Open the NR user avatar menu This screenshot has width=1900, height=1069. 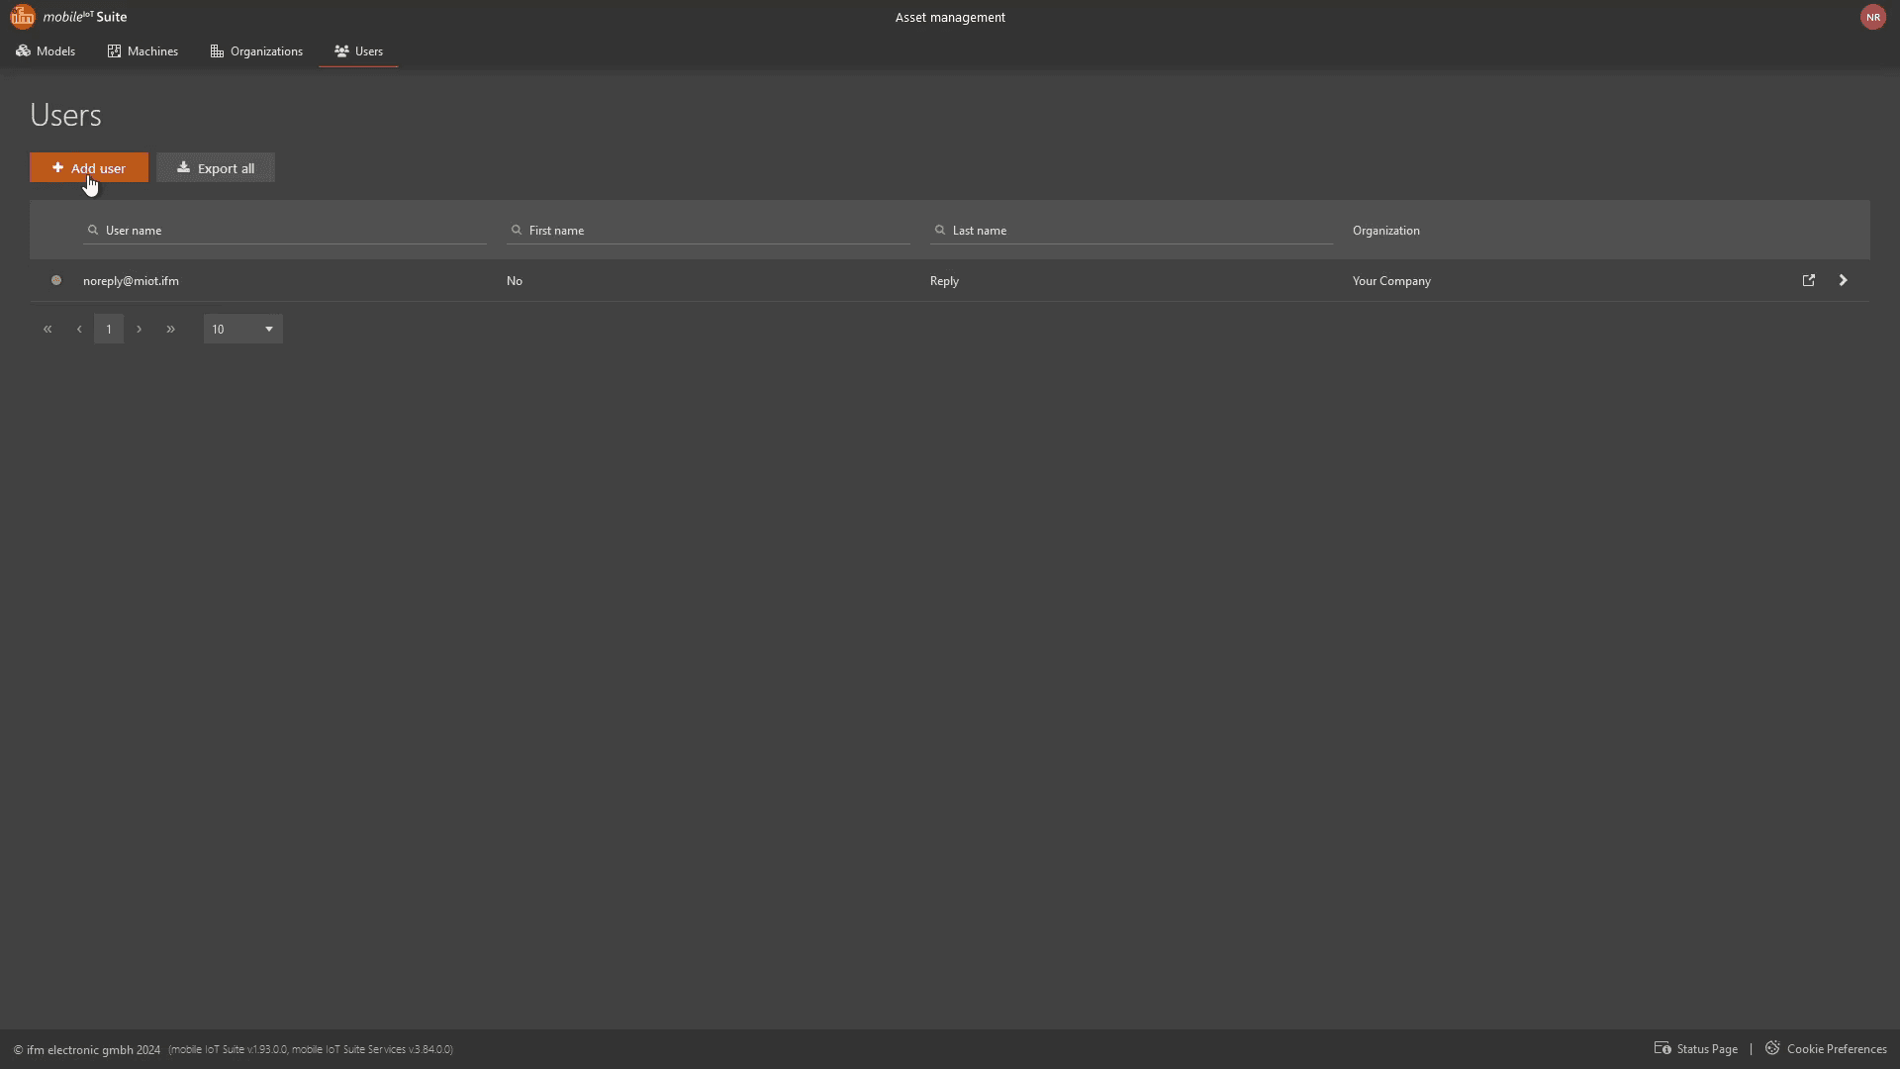click(1872, 17)
